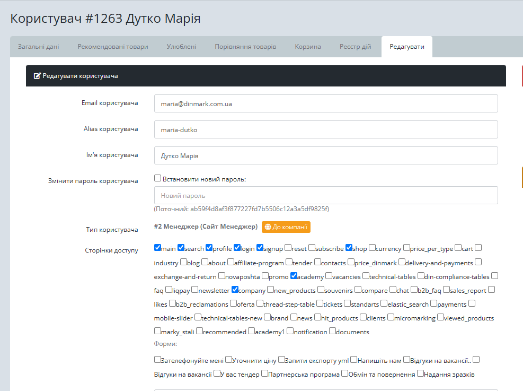The height and width of the screenshot is (391, 523).
Task: Switch to Рекомендовані товари tab
Action: 113,47
